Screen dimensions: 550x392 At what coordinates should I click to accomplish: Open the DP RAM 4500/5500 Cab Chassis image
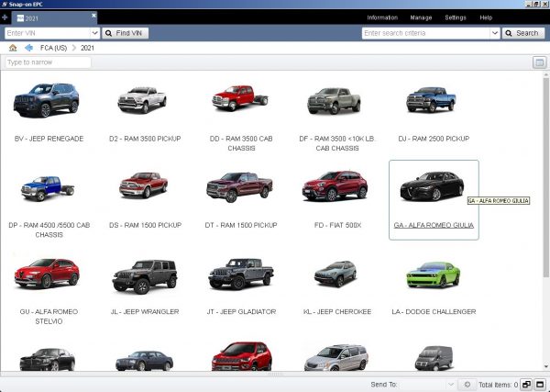pos(48,188)
